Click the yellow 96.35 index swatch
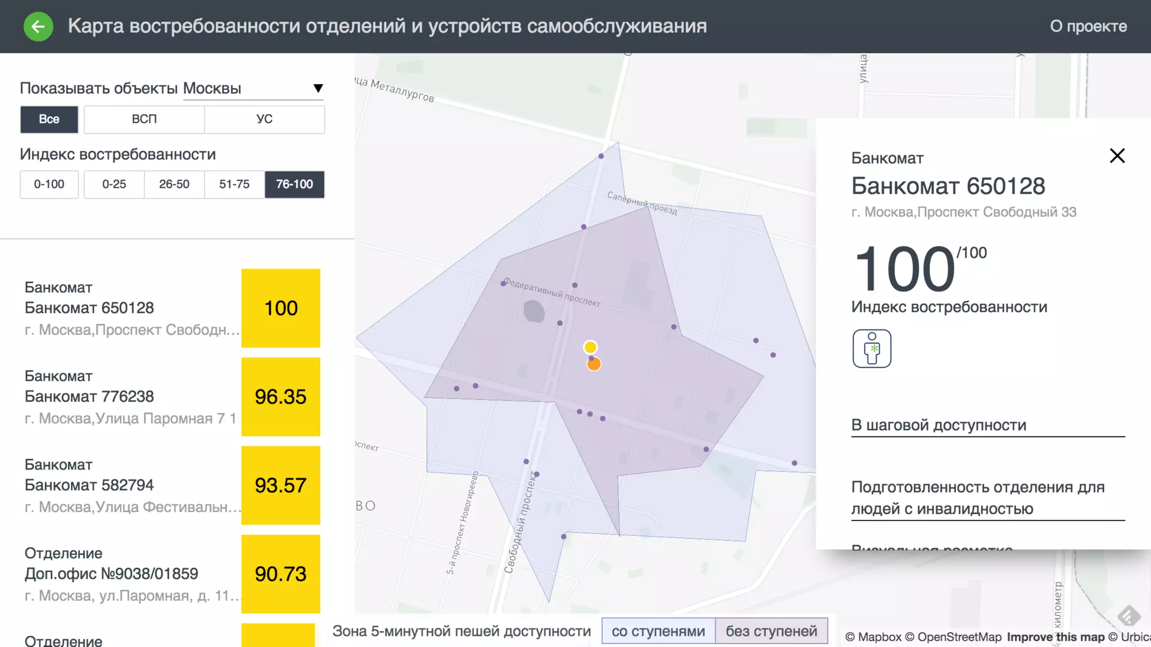Screen dimensions: 1151x647 pos(280,397)
